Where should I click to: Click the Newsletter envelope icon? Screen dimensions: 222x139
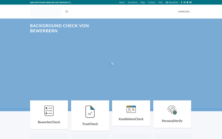[167, 3]
